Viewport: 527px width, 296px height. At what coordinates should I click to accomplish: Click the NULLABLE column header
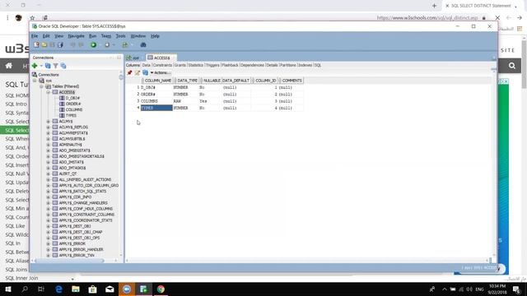(x=212, y=81)
